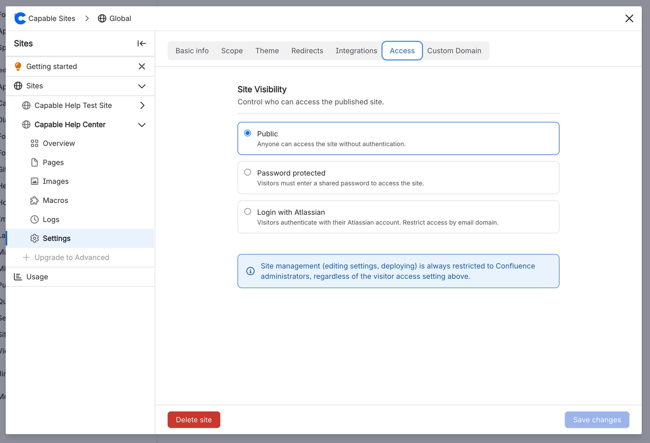Click the Images picture icon
Image resolution: width=650 pixels, height=443 pixels.
click(35, 181)
